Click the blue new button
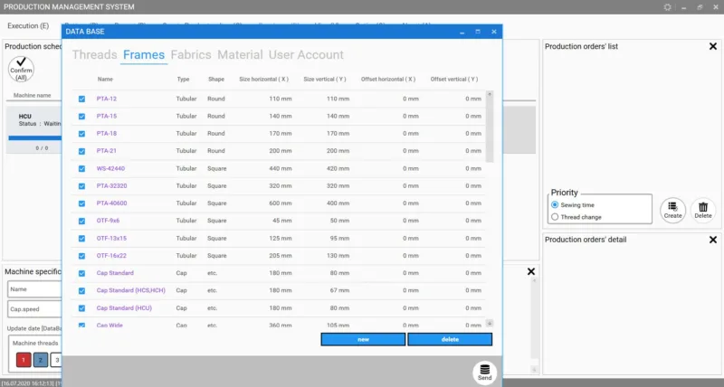The image size is (724, 387). (363, 339)
